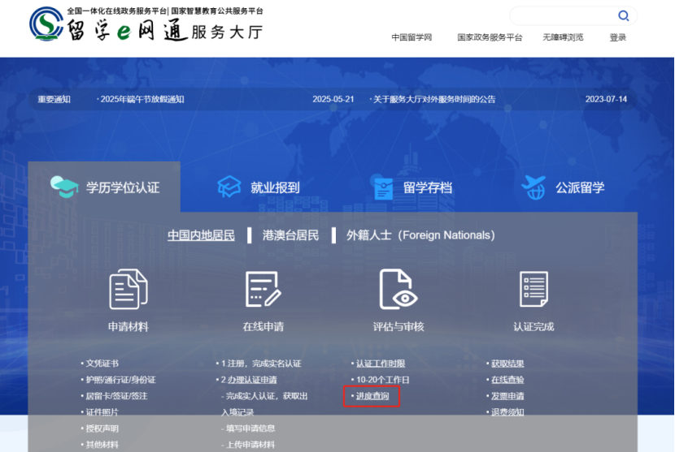Click the 就业报到 graduation cap icon
Screen dimensions: 675x452
[x=230, y=187]
